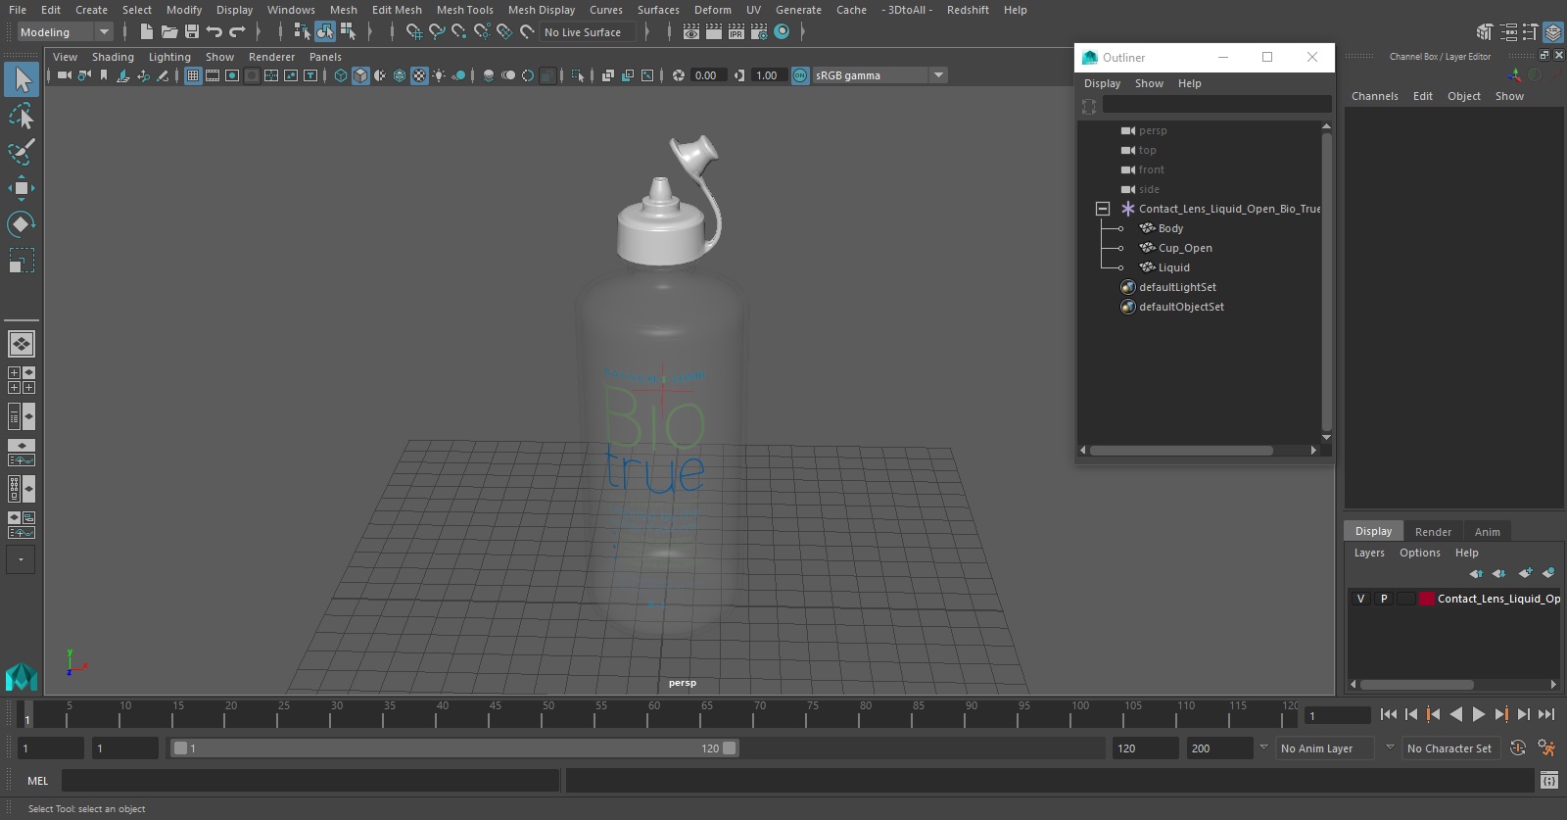Open the File menu
Image resolution: width=1567 pixels, height=820 pixels.
click(x=18, y=10)
